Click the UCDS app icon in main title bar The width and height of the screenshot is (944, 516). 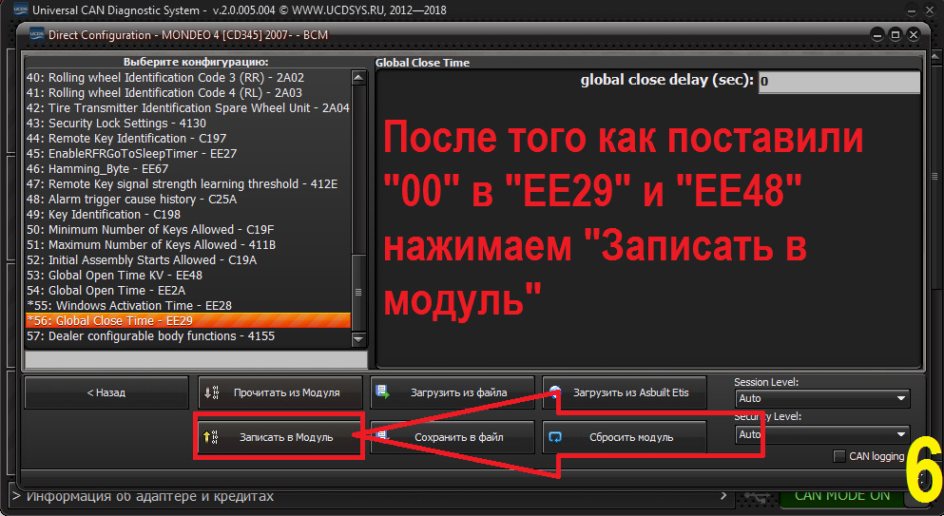21,10
